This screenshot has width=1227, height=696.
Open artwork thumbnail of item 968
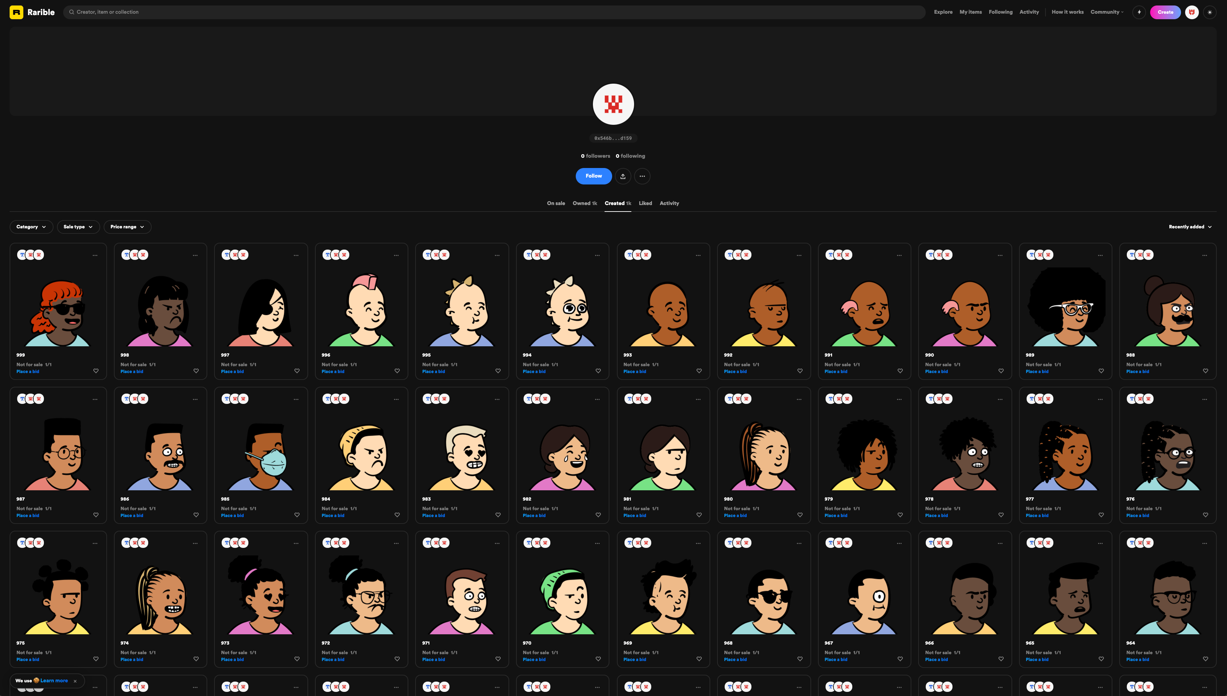tap(764, 595)
